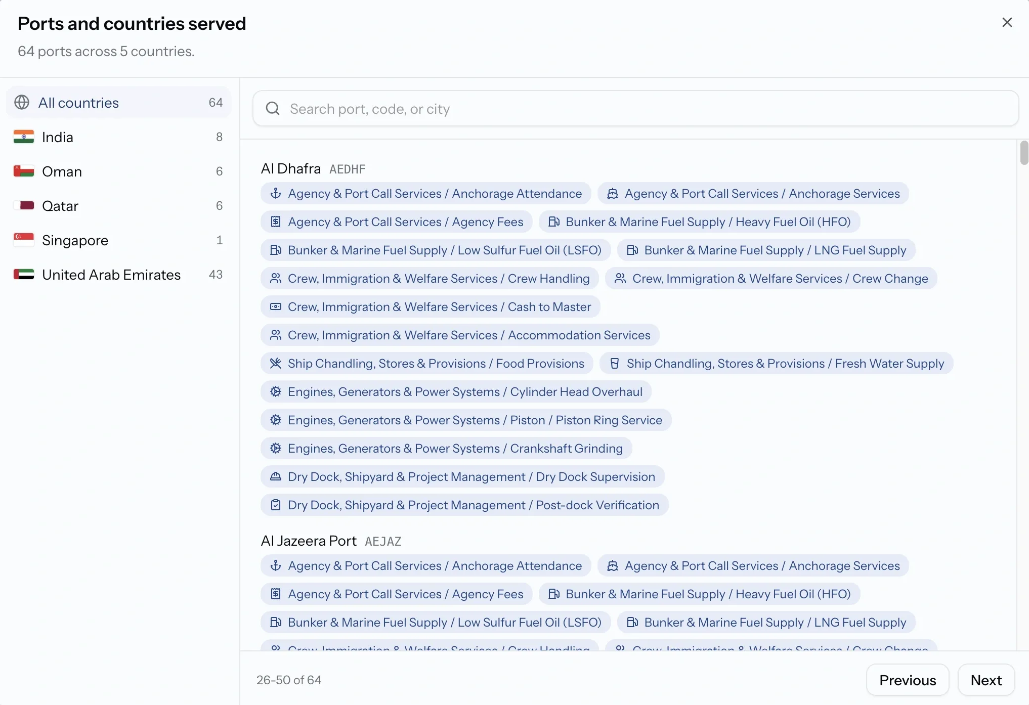
Task: Click the vertical scrollbar thumb of the port list
Action: 1024,153
